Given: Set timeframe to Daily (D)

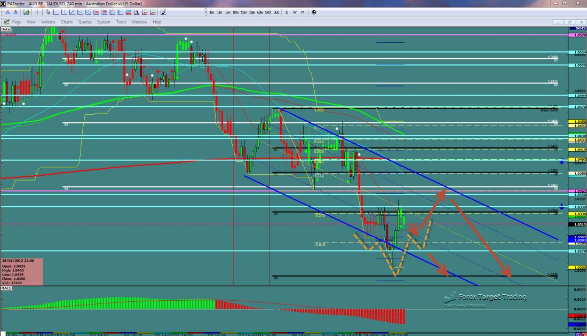Looking at the screenshot, I should (x=287, y=12).
